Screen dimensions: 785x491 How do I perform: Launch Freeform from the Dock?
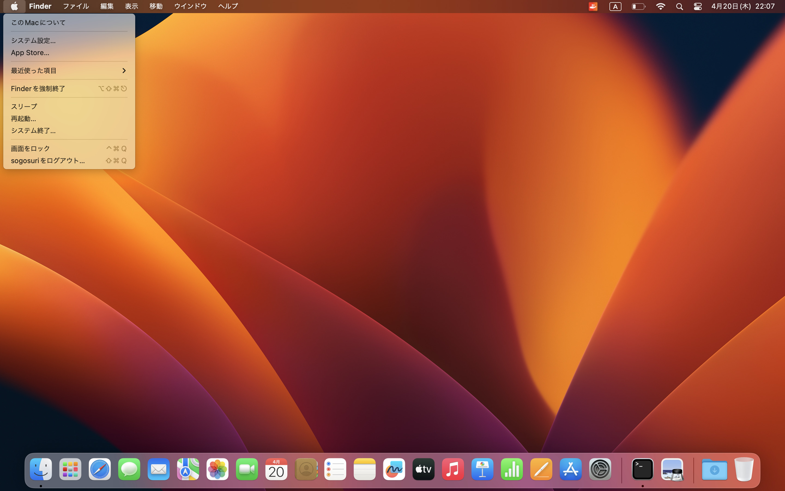coord(394,469)
